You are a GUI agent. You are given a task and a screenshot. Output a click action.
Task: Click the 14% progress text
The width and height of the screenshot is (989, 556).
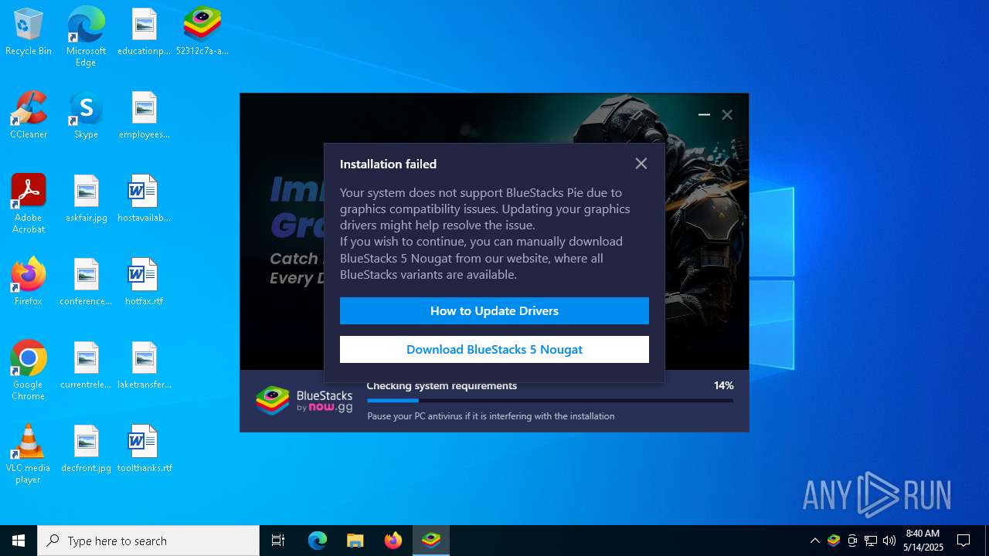tap(724, 385)
